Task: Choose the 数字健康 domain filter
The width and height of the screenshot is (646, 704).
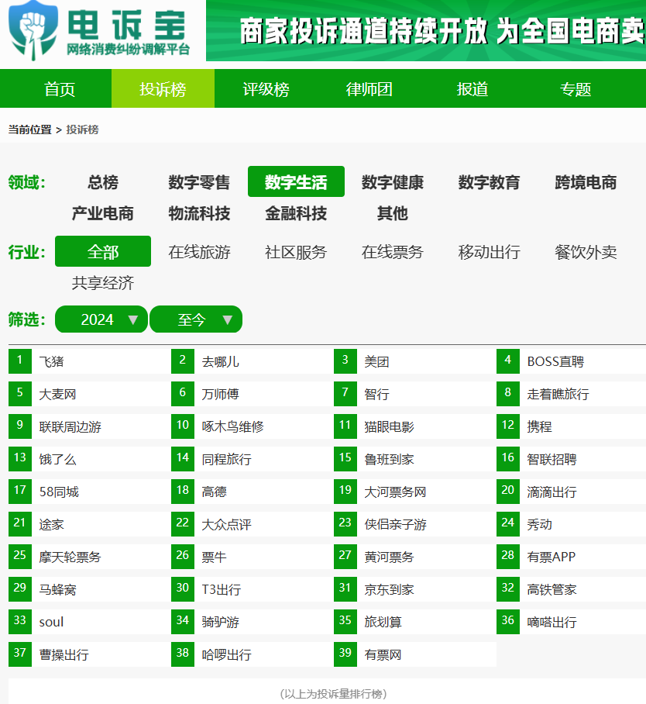Action: click(x=393, y=182)
